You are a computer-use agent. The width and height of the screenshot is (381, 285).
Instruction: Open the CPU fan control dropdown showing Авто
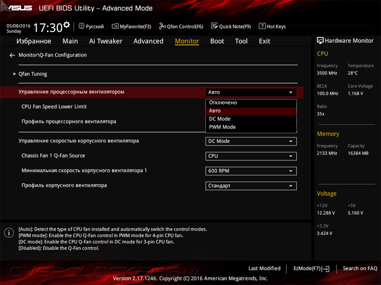pyautogui.click(x=251, y=92)
